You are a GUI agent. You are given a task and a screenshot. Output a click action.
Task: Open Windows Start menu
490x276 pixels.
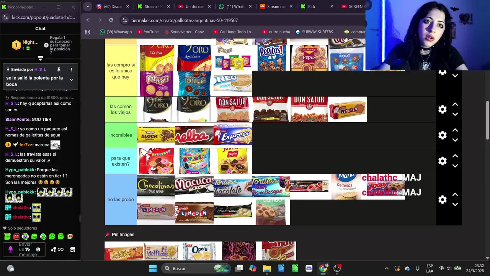153,268
